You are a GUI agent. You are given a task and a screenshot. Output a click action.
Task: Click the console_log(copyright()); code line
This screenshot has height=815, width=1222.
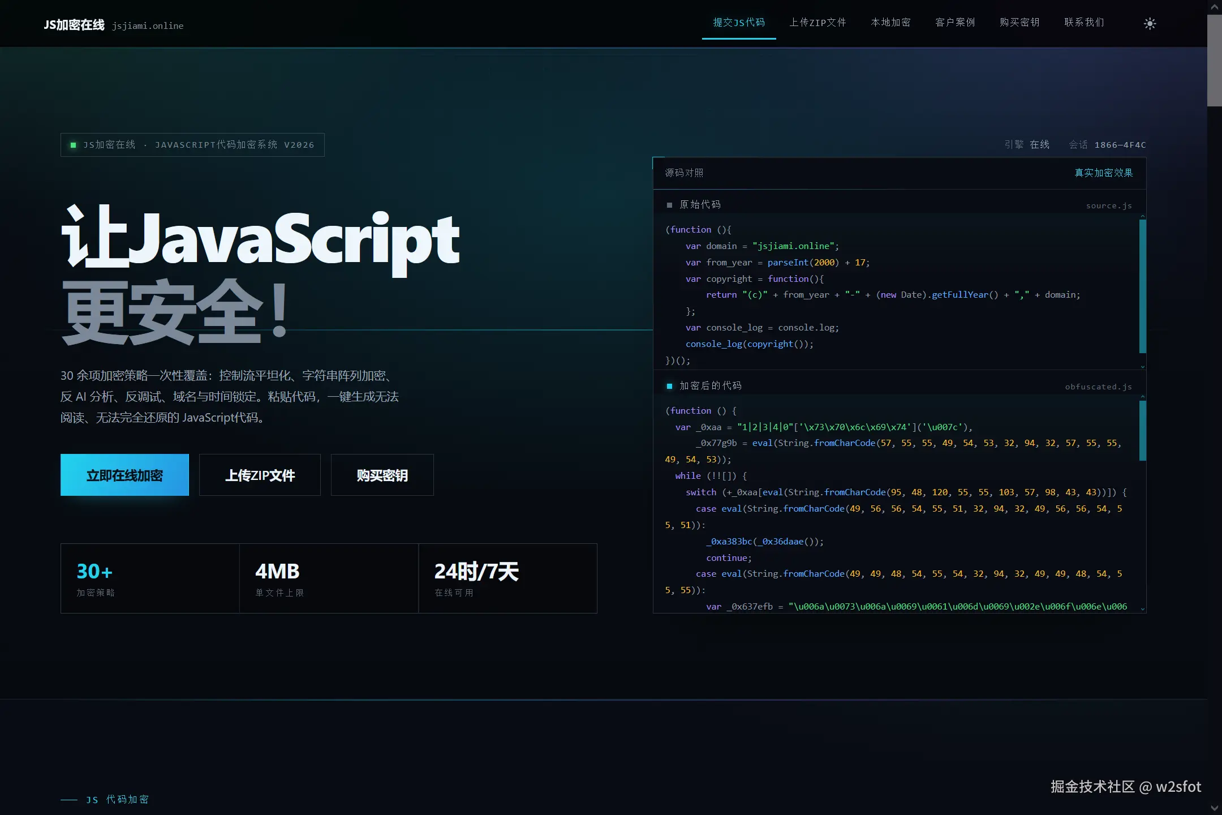point(750,344)
